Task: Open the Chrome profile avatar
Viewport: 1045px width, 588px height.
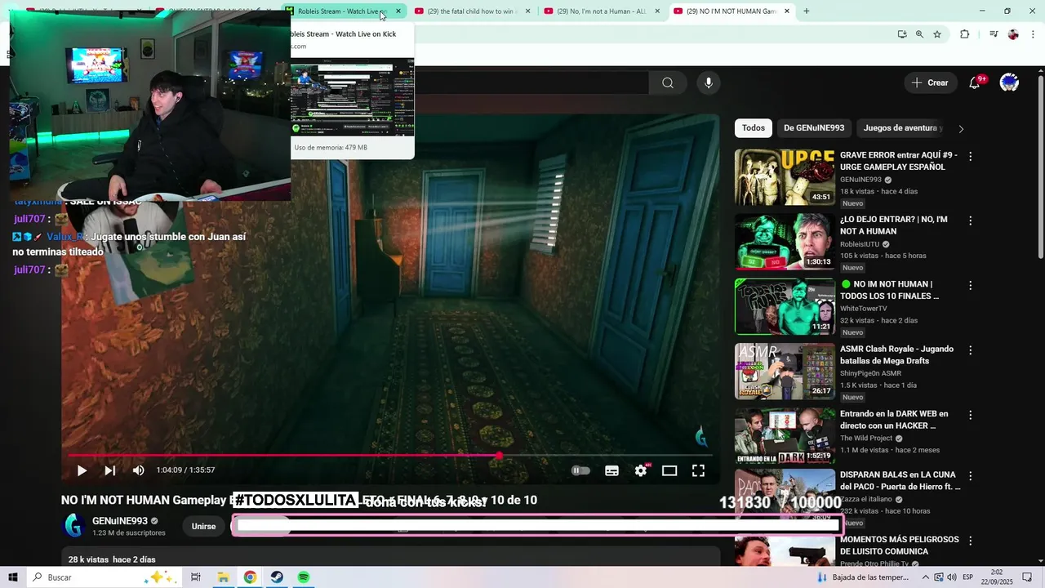Action: pyautogui.click(x=1013, y=34)
